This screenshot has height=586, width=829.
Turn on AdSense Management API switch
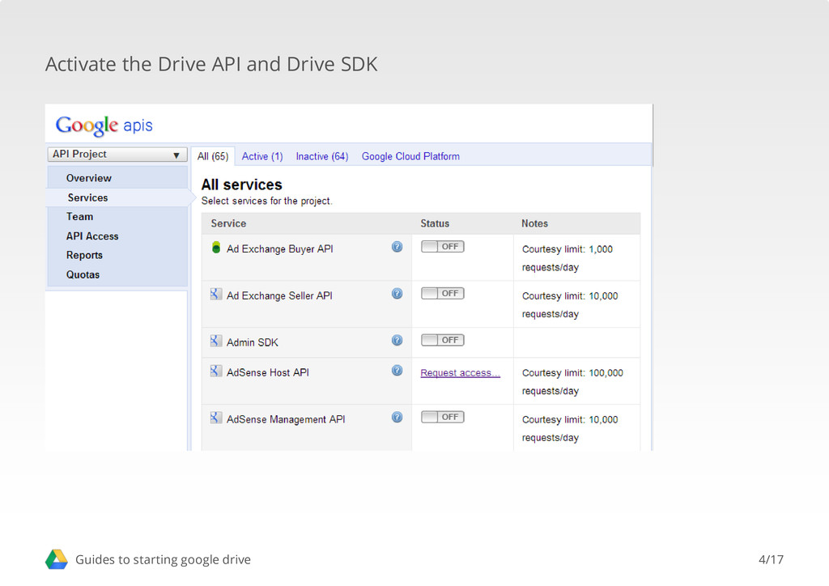pyautogui.click(x=442, y=418)
